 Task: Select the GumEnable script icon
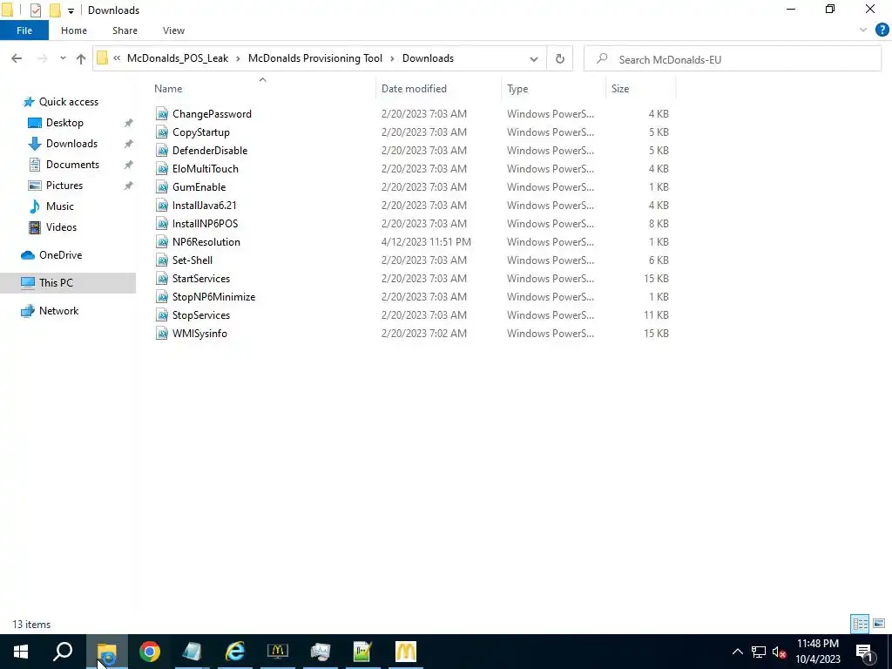point(162,186)
